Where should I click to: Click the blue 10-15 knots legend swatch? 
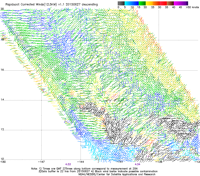135,3
